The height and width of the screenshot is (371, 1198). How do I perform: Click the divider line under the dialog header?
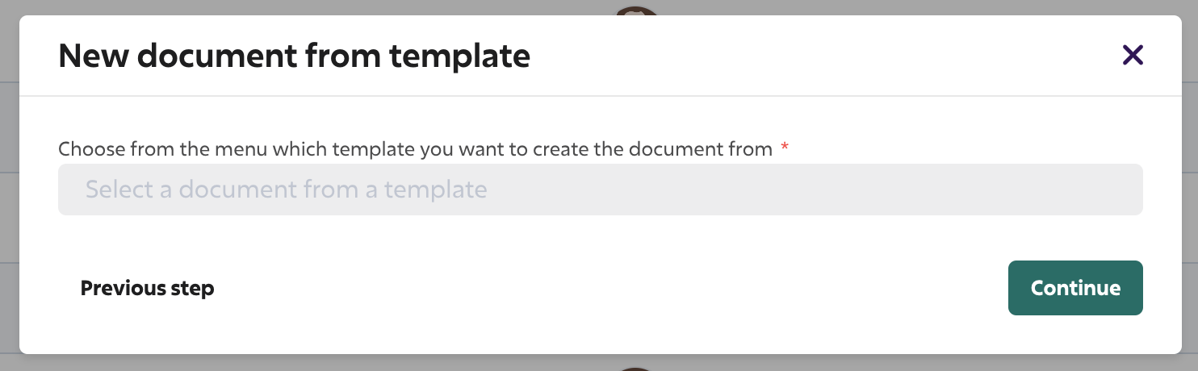tap(600, 96)
